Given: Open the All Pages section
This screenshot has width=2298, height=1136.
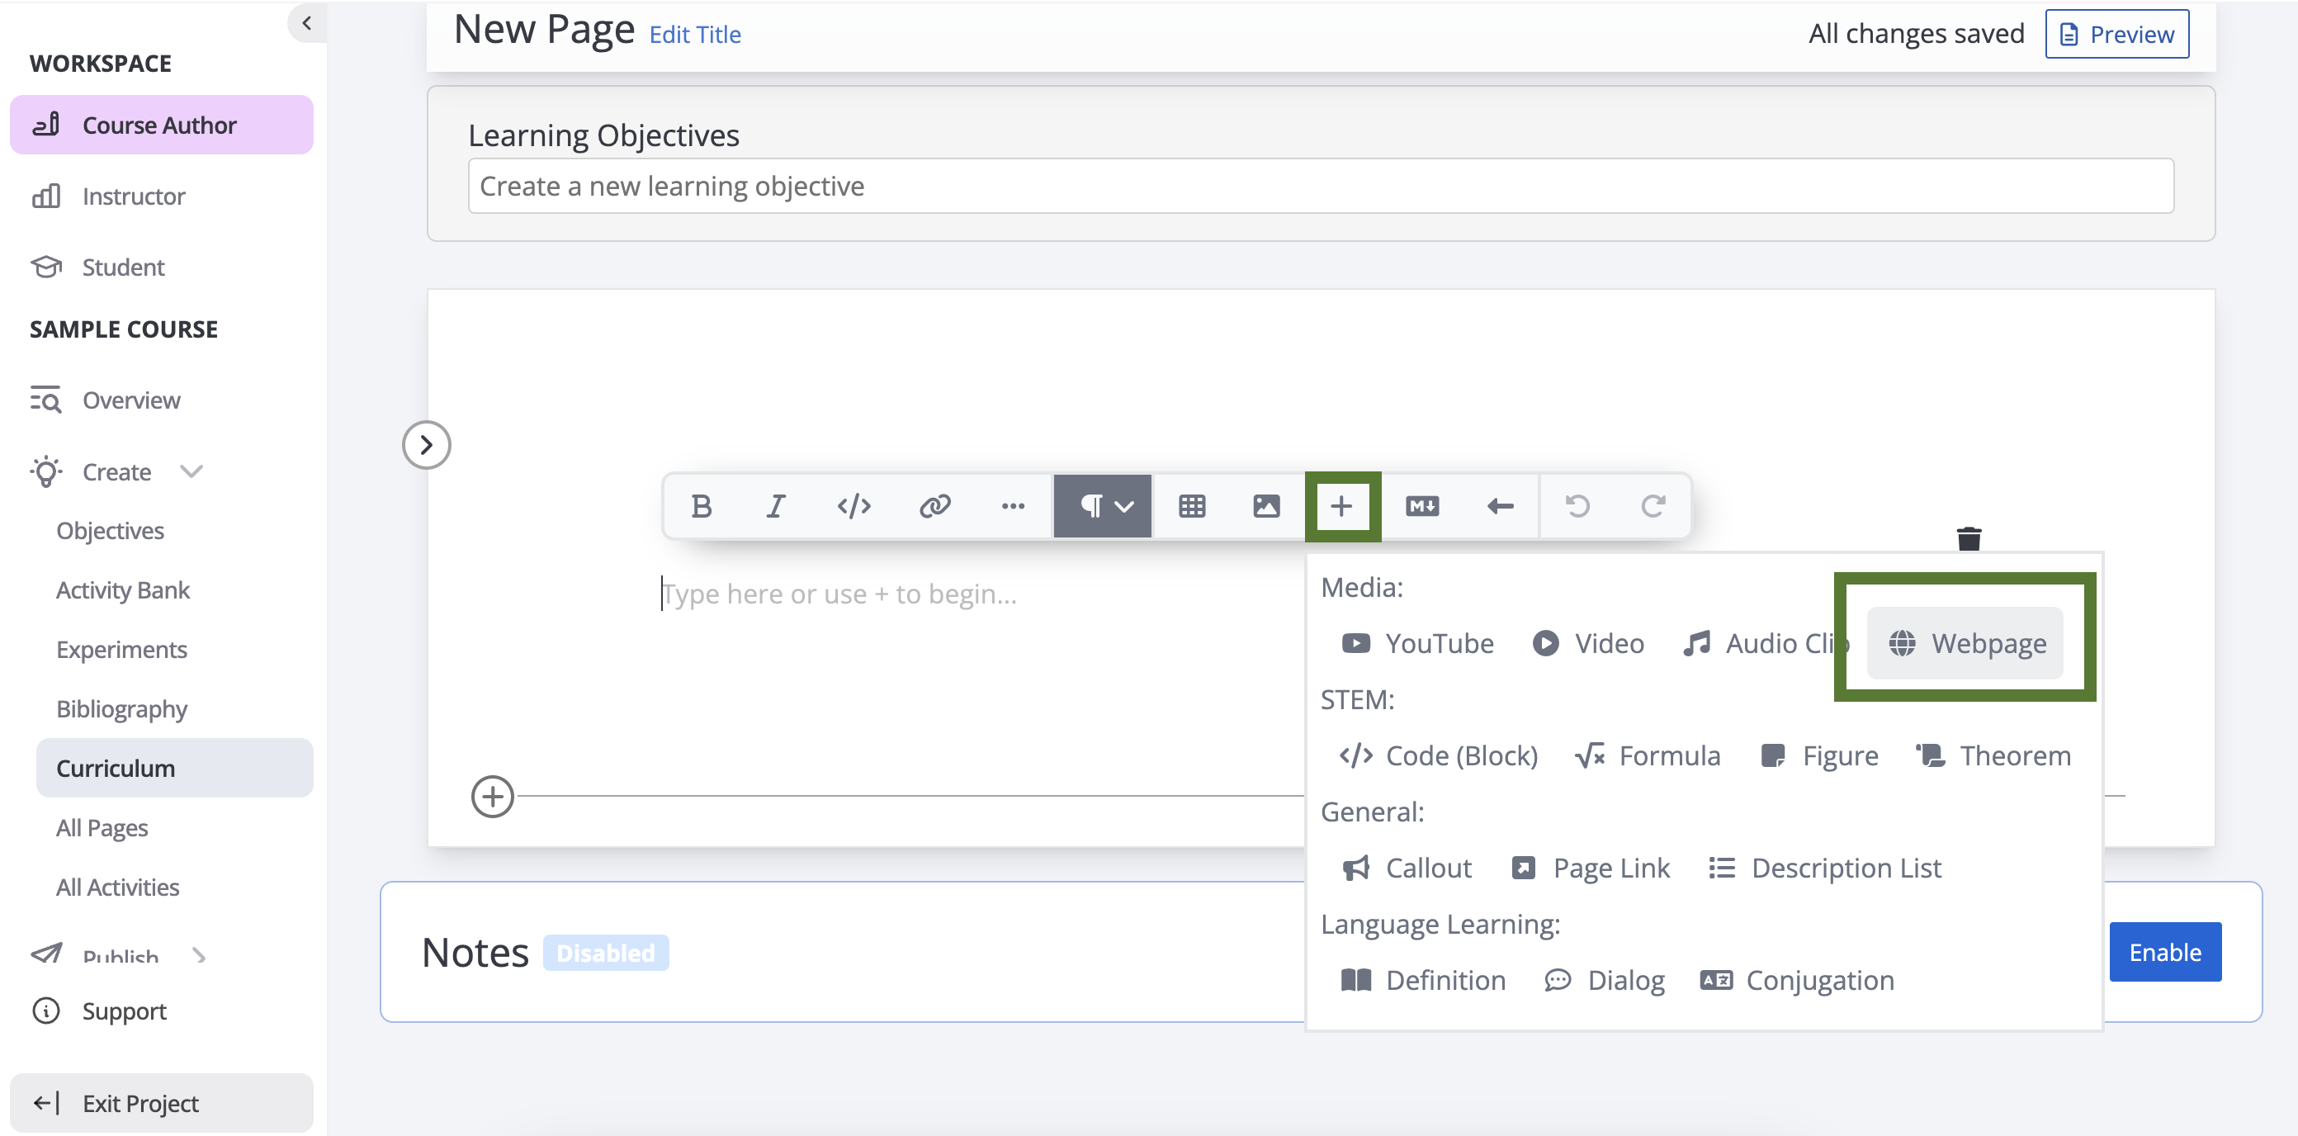Looking at the screenshot, I should pos(102,827).
